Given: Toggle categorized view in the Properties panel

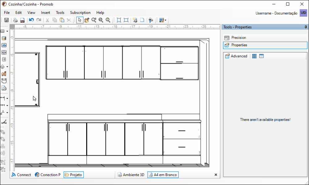Looking at the screenshot, I should point(254,56).
